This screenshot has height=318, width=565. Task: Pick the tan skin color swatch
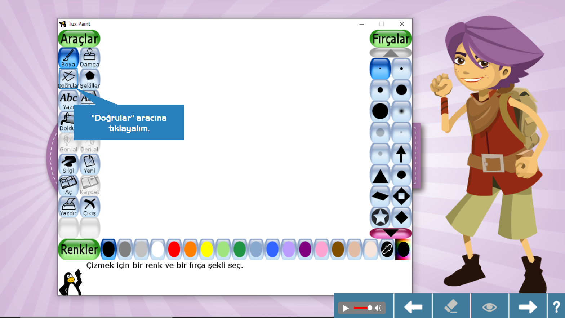[354, 249]
